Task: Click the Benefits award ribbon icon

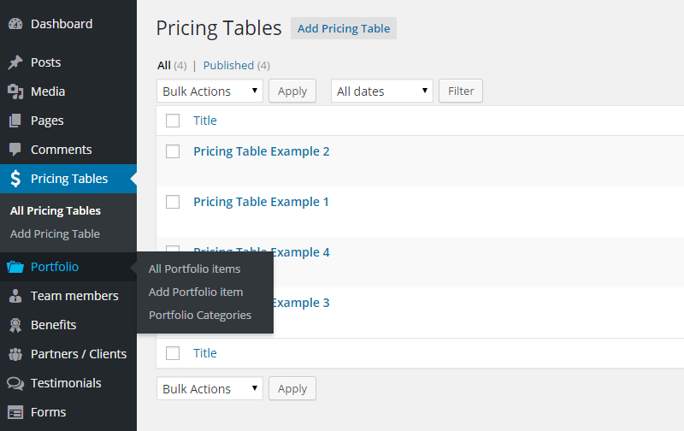Action: pos(15,325)
